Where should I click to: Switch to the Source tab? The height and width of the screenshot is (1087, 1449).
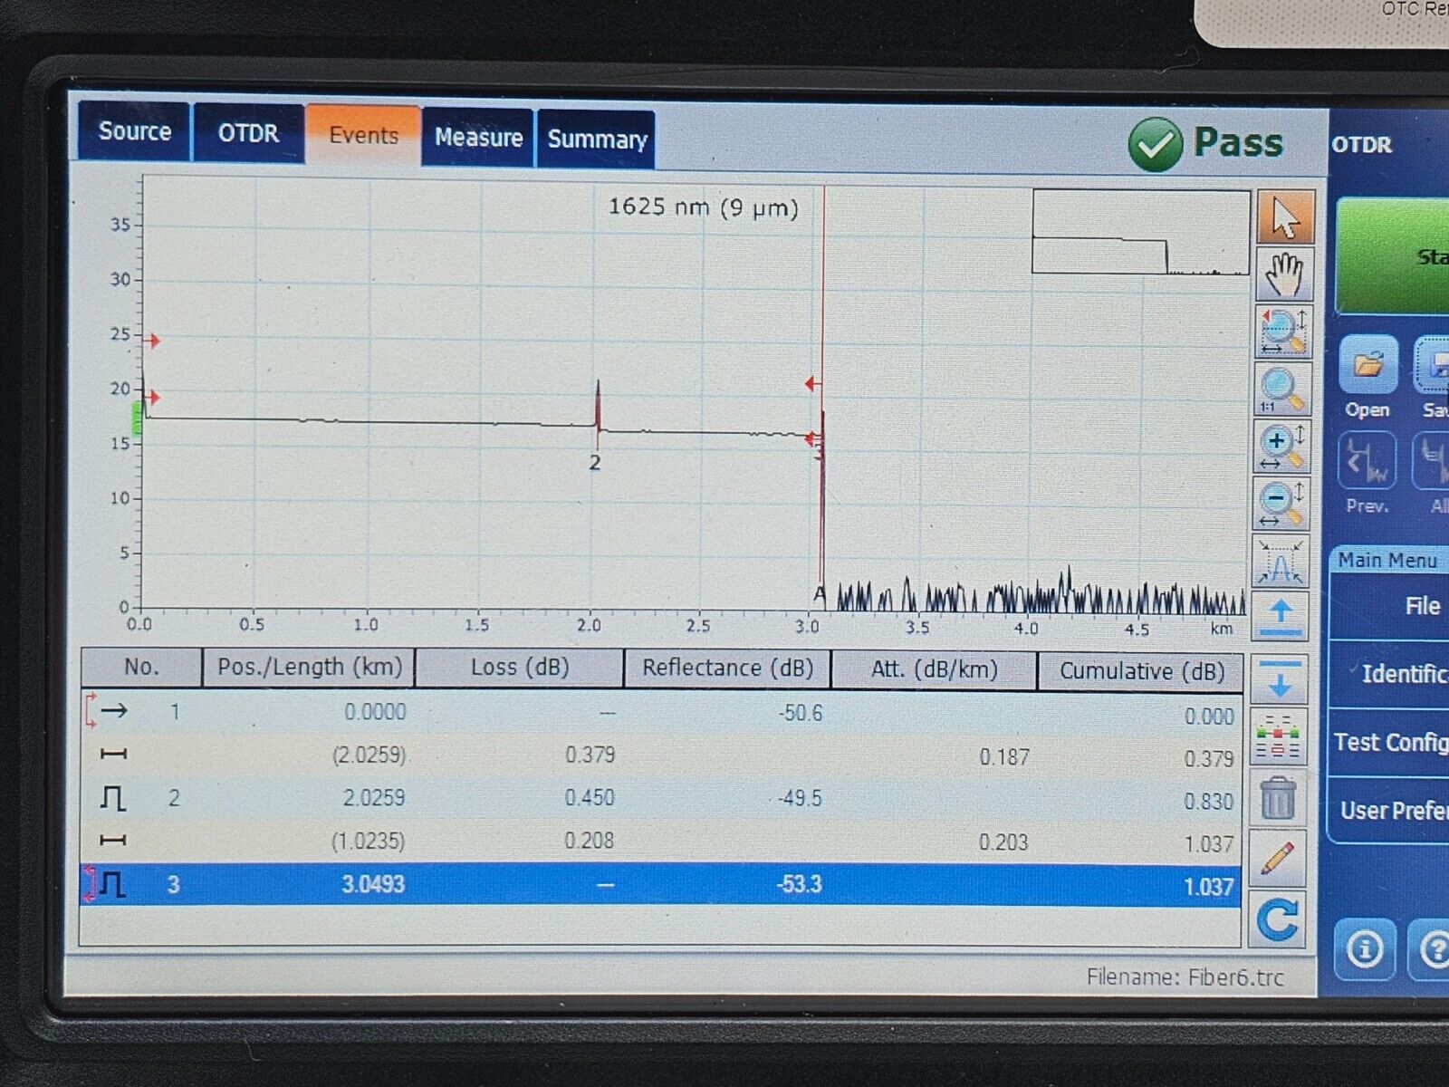tap(134, 132)
